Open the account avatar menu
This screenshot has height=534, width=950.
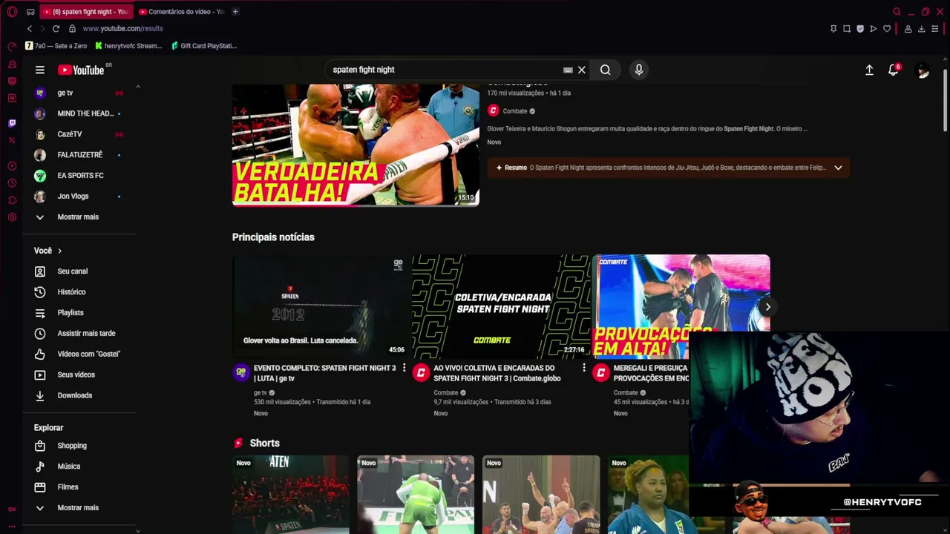click(x=923, y=70)
